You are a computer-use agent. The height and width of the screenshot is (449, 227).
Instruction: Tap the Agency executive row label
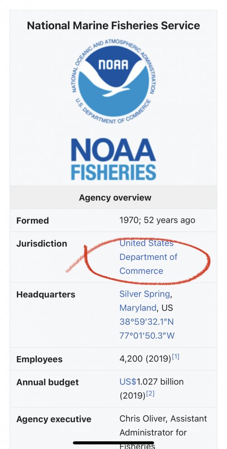click(54, 419)
